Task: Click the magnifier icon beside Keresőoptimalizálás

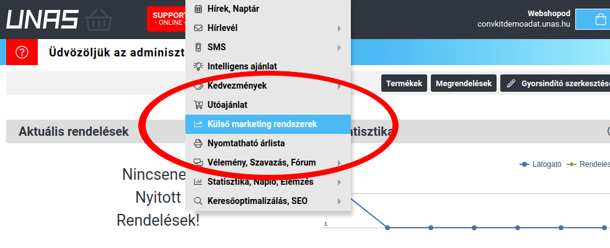Action: [198, 201]
